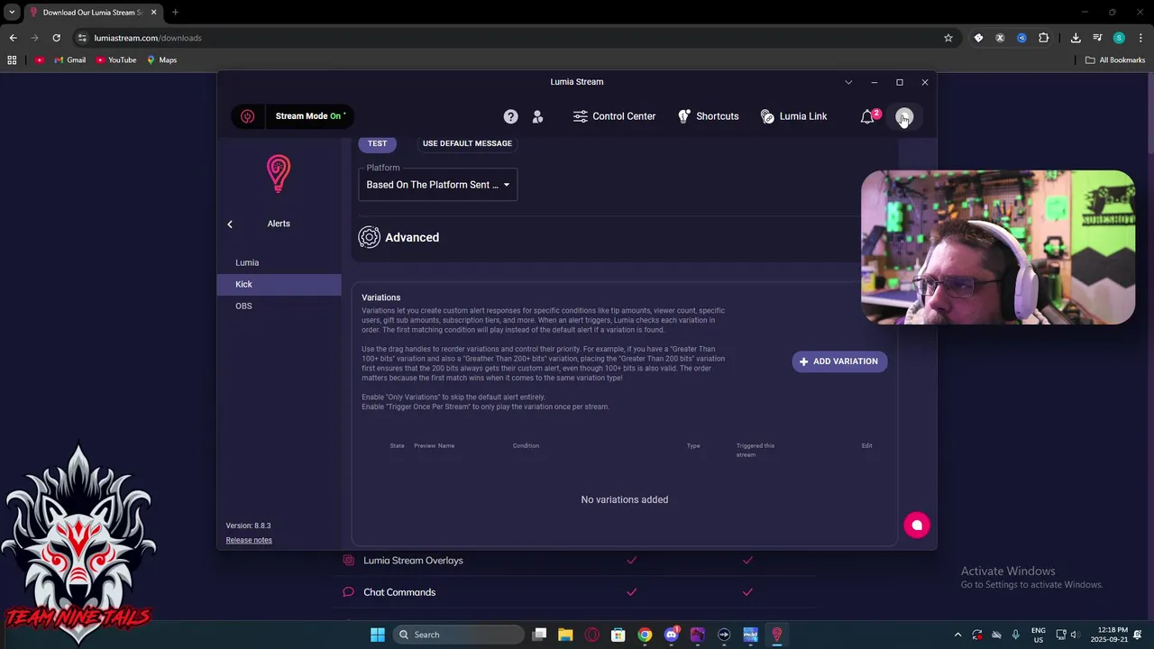The width and height of the screenshot is (1154, 649).
Task: Open notifications bell with badge
Action: (868, 116)
